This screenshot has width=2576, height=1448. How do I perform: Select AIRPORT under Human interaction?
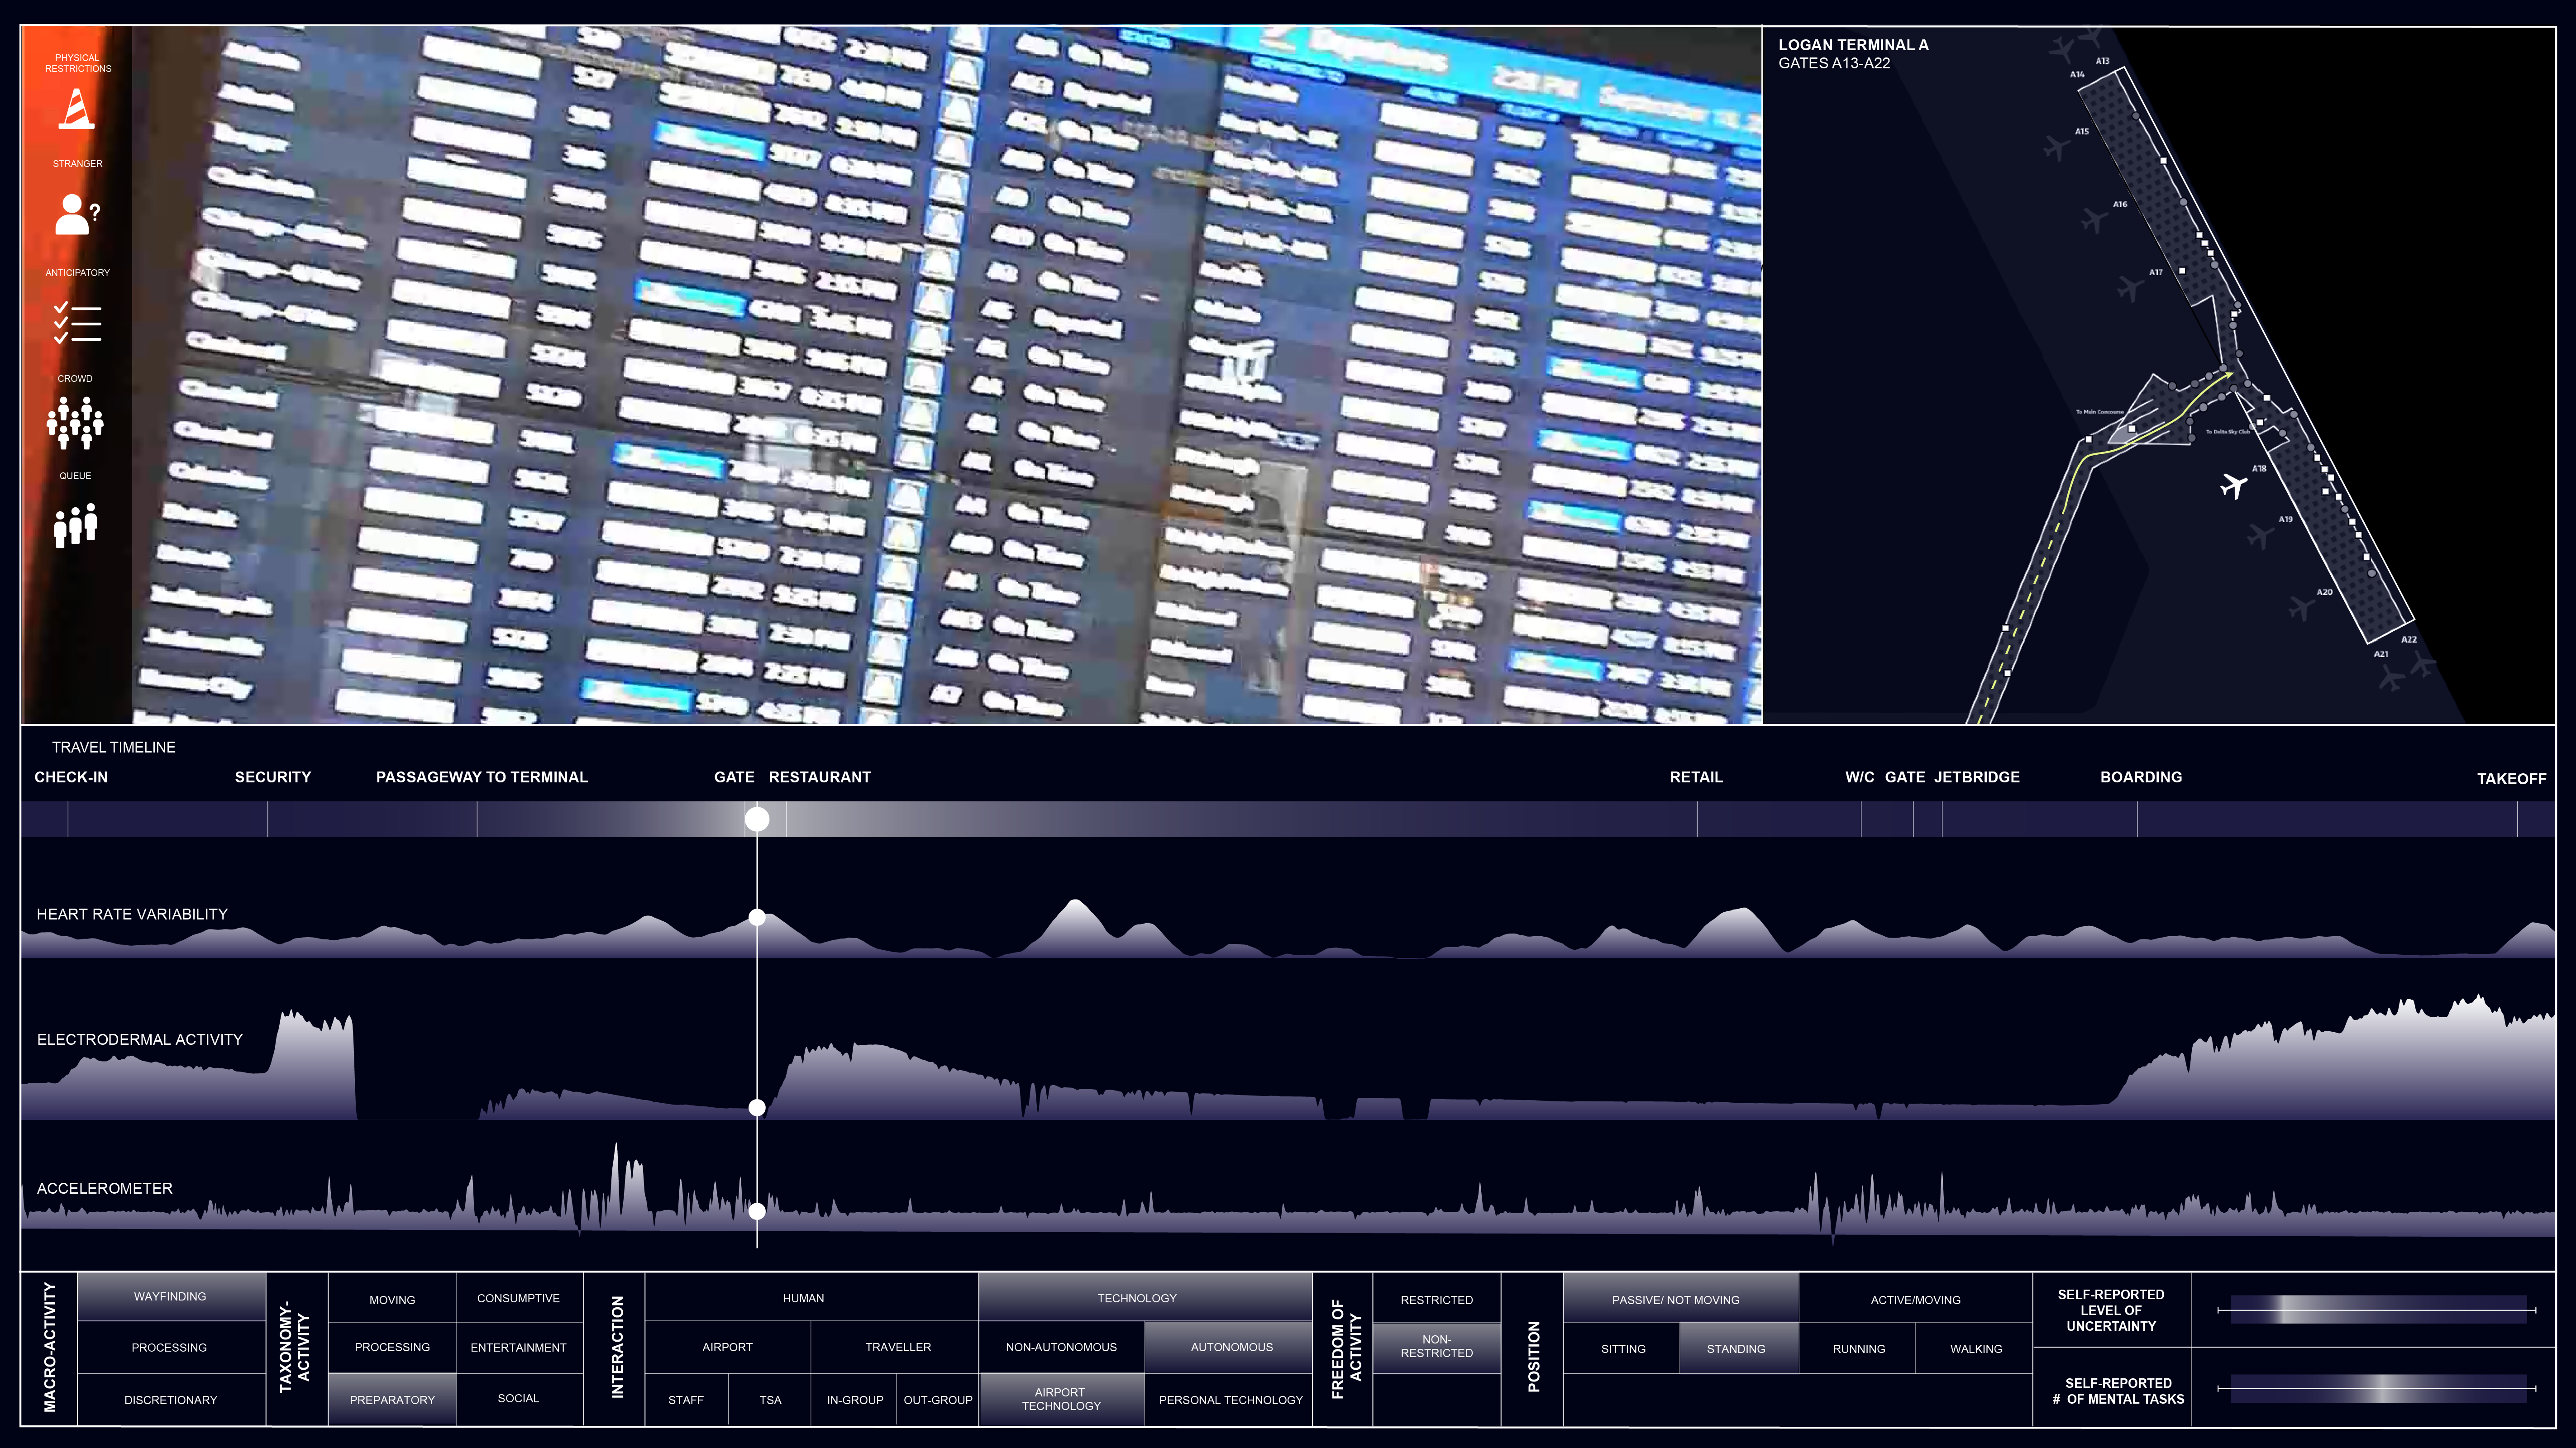tap(728, 1347)
